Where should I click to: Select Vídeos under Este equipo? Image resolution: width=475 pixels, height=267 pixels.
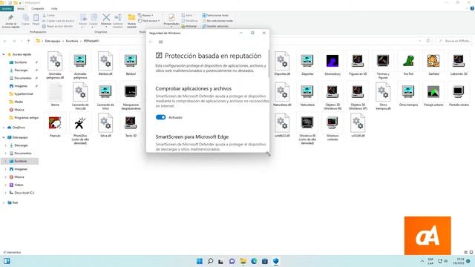(19, 185)
